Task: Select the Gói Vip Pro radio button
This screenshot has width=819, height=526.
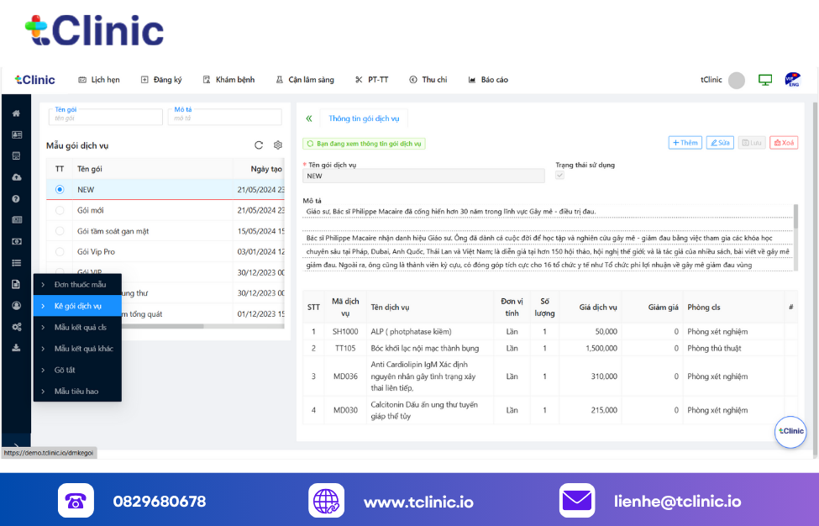Action: click(60, 252)
